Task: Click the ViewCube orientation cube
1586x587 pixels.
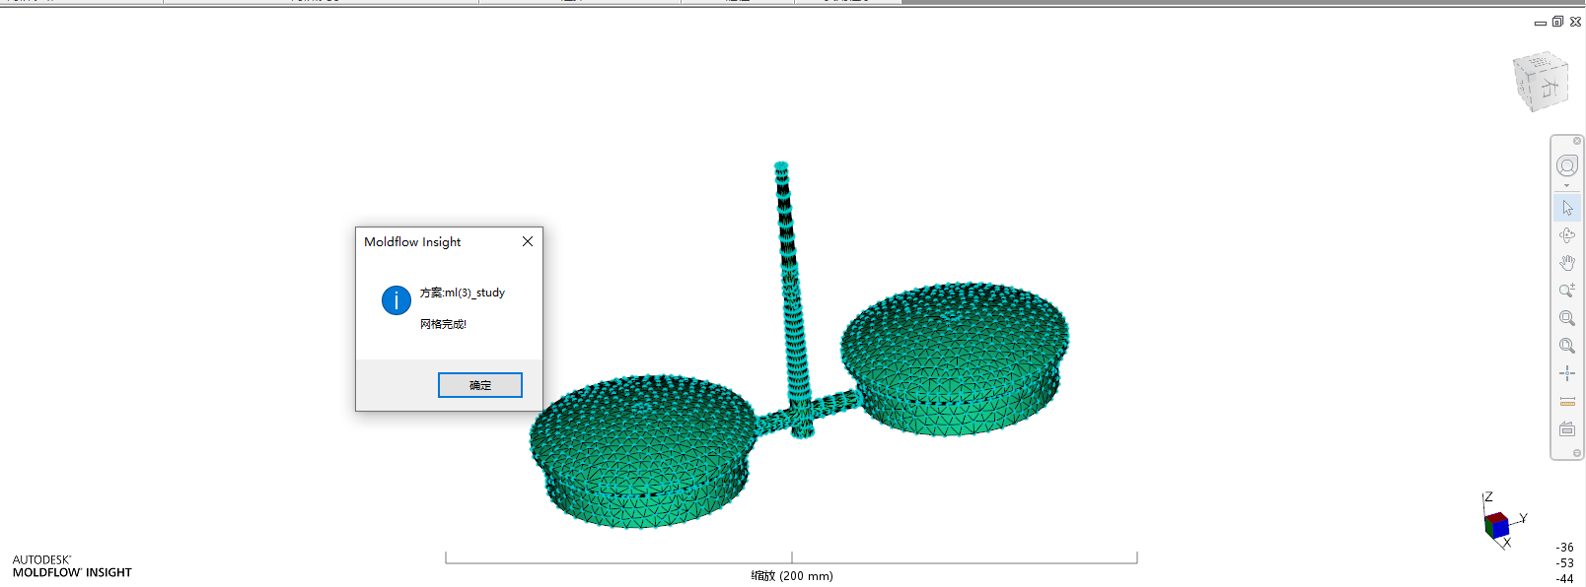Action: click(x=1541, y=83)
